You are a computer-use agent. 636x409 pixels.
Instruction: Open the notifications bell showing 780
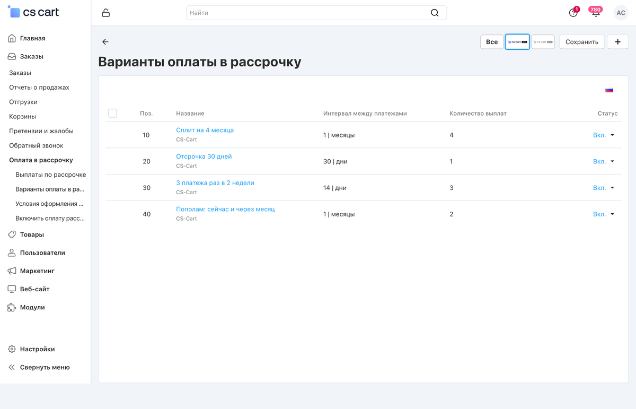[x=596, y=12]
